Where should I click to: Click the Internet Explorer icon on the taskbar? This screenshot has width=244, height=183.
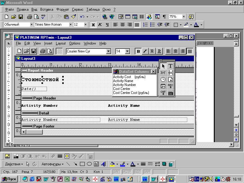click(x=32, y=179)
